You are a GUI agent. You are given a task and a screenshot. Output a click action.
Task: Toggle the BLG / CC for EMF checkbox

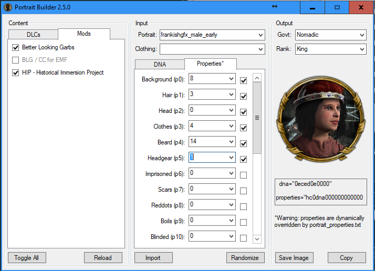[x=16, y=60]
